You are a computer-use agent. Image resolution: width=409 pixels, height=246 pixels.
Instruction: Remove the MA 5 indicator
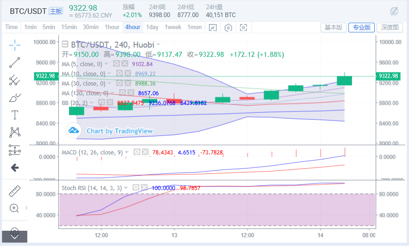(125, 64)
